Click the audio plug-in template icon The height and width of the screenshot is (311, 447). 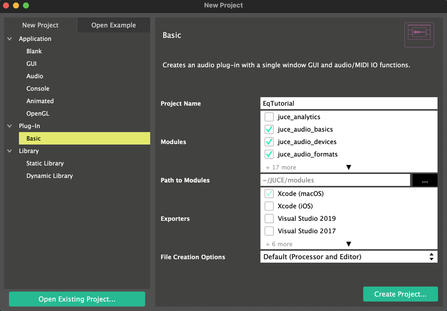click(419, 35)
